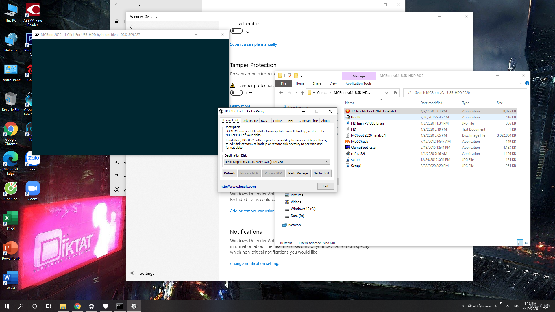Viewport: 555px width, 312px height.
Task: Click the Refresh button in BOOTICE
Action: (x=229, y=173)
